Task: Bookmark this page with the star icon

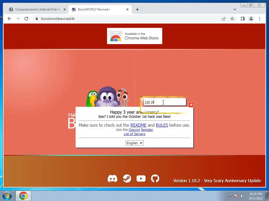Action: 232,19
